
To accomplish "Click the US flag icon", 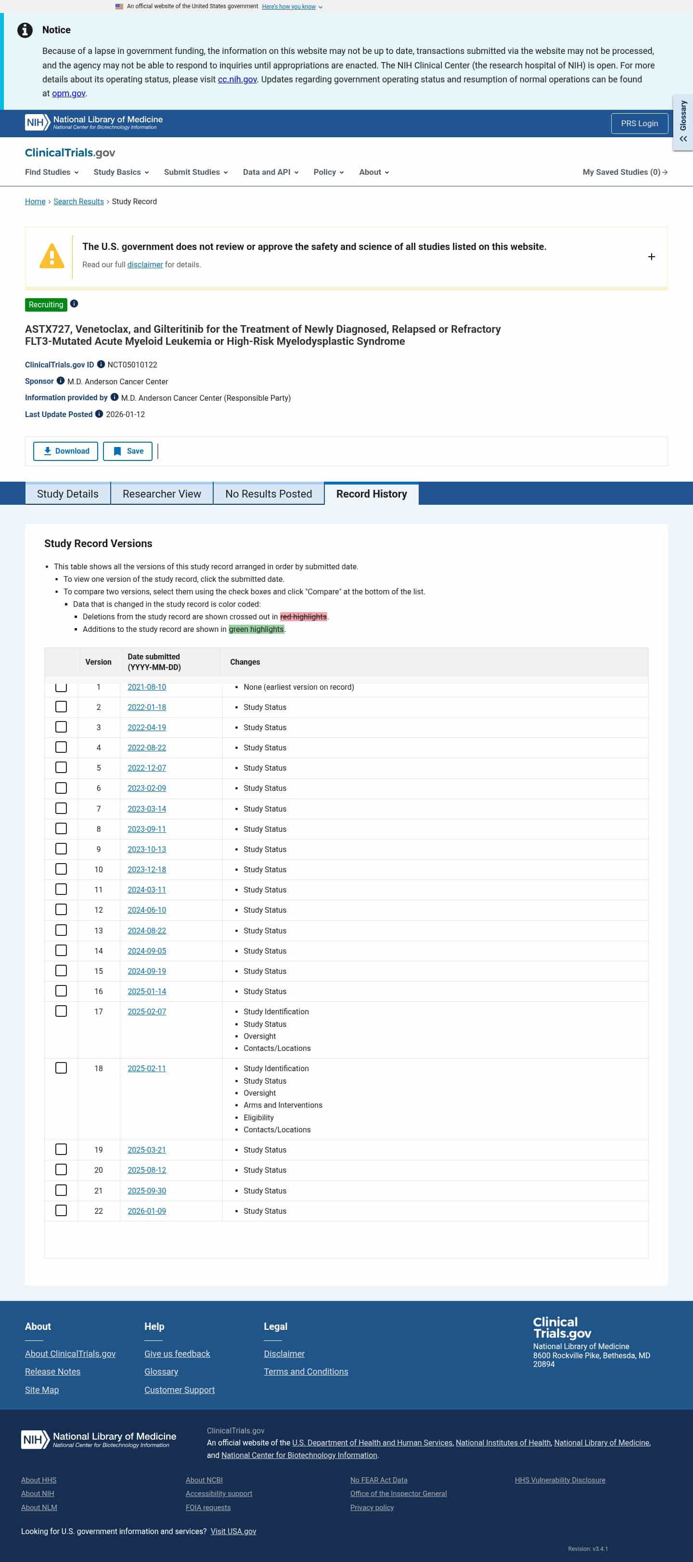I will click(119, 7).
